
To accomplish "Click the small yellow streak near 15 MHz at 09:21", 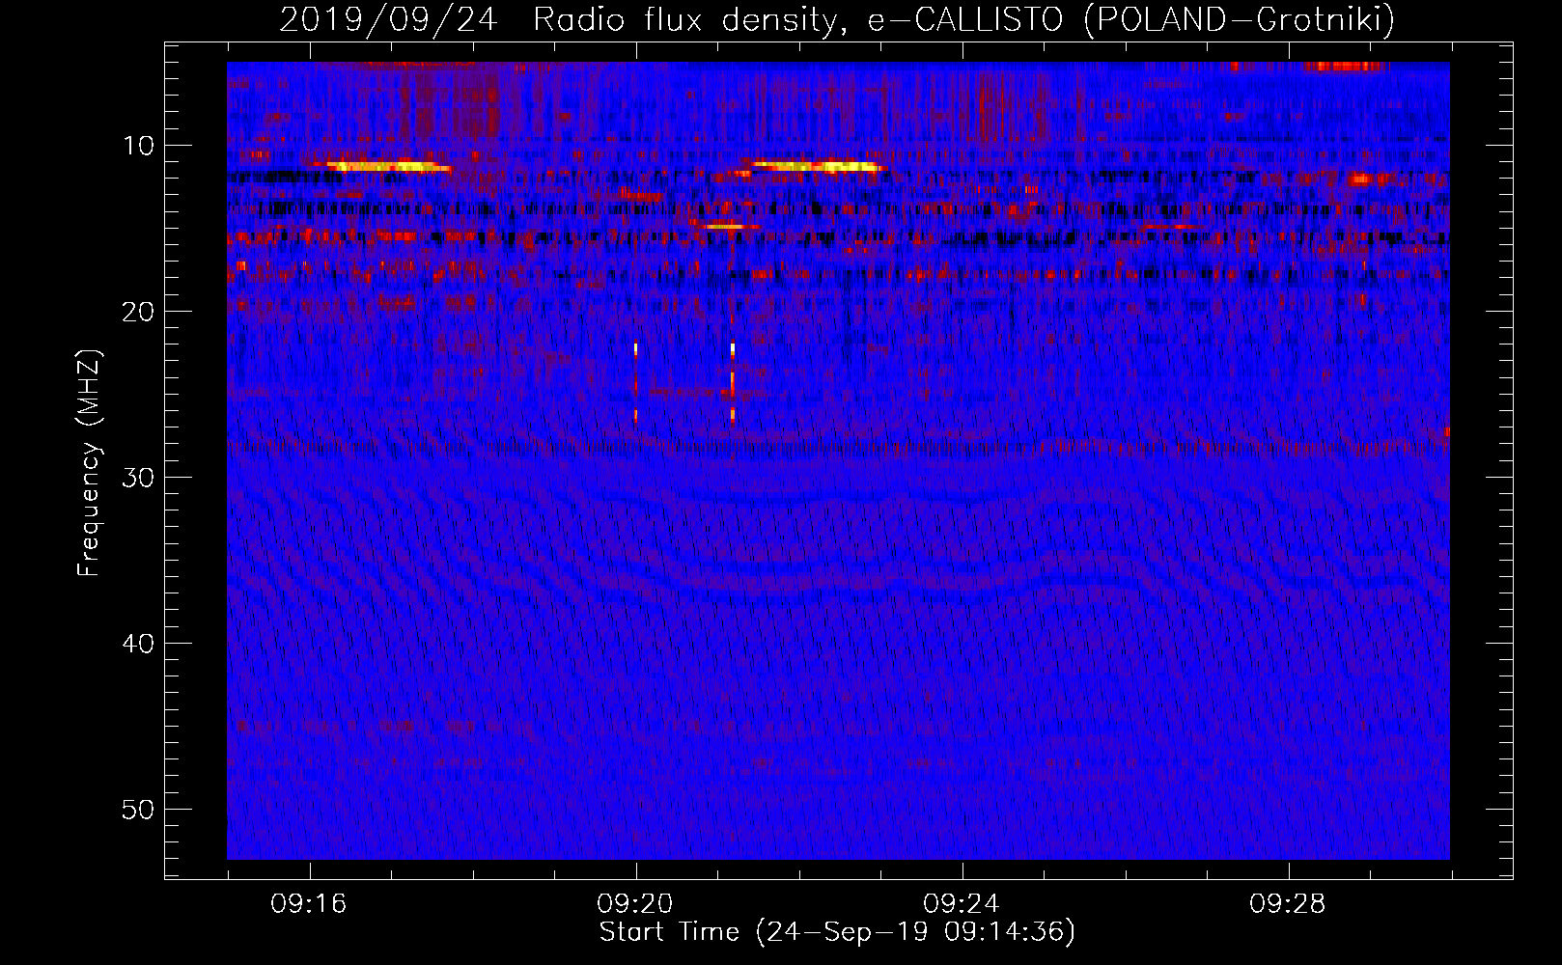I will [729, 227].
